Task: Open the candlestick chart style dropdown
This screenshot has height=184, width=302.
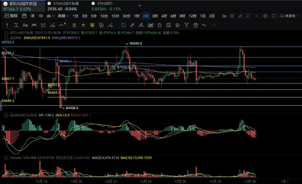Action: tap(50, 16)
